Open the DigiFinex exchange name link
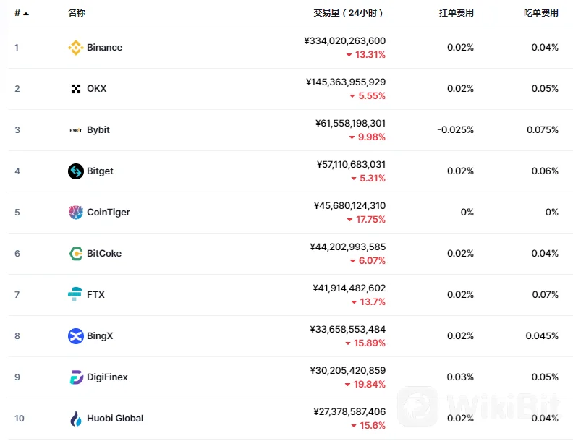Viewport: 573px width, 441px height. [x=107, y=377]
